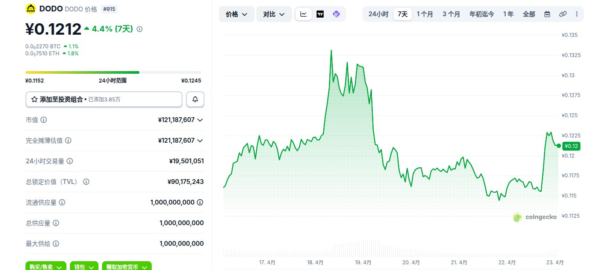
Task: Click the 24小时范围 price range bar
Action: [x=113, y=72]
